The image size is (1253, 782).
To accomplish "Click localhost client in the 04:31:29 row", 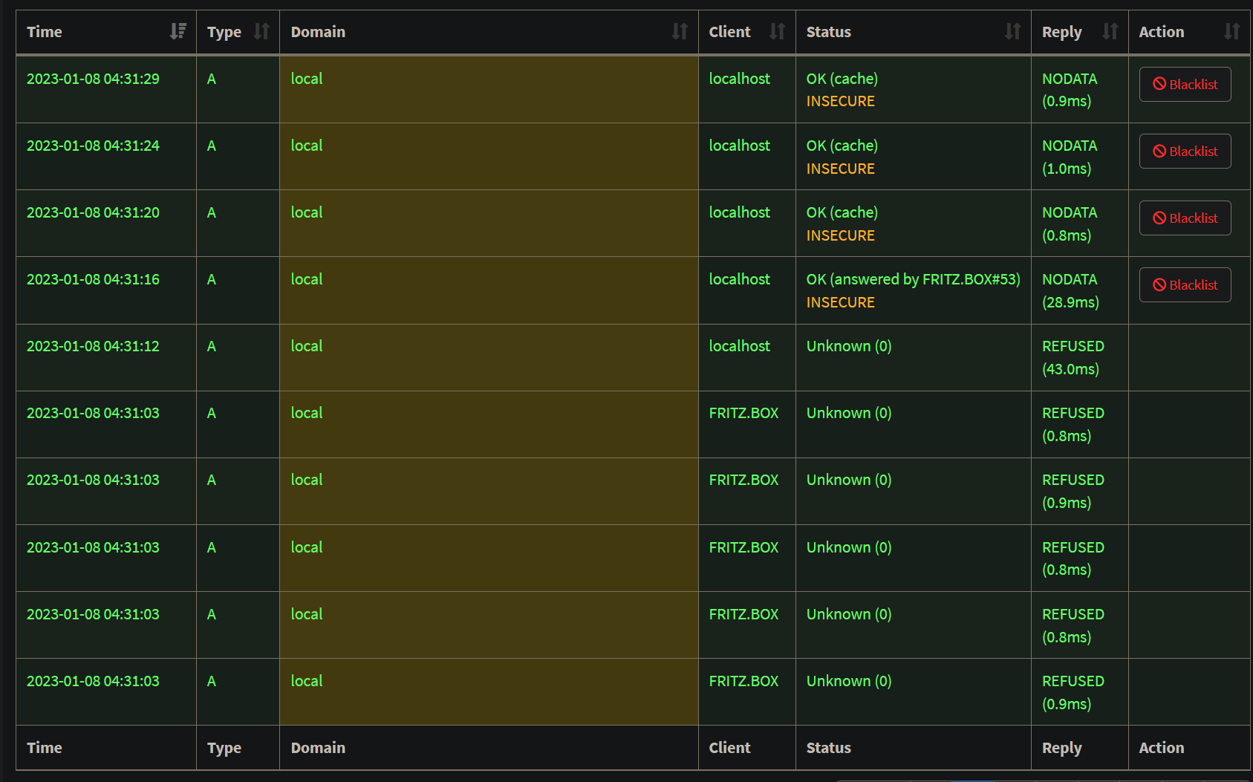I will tap(739, 79).
